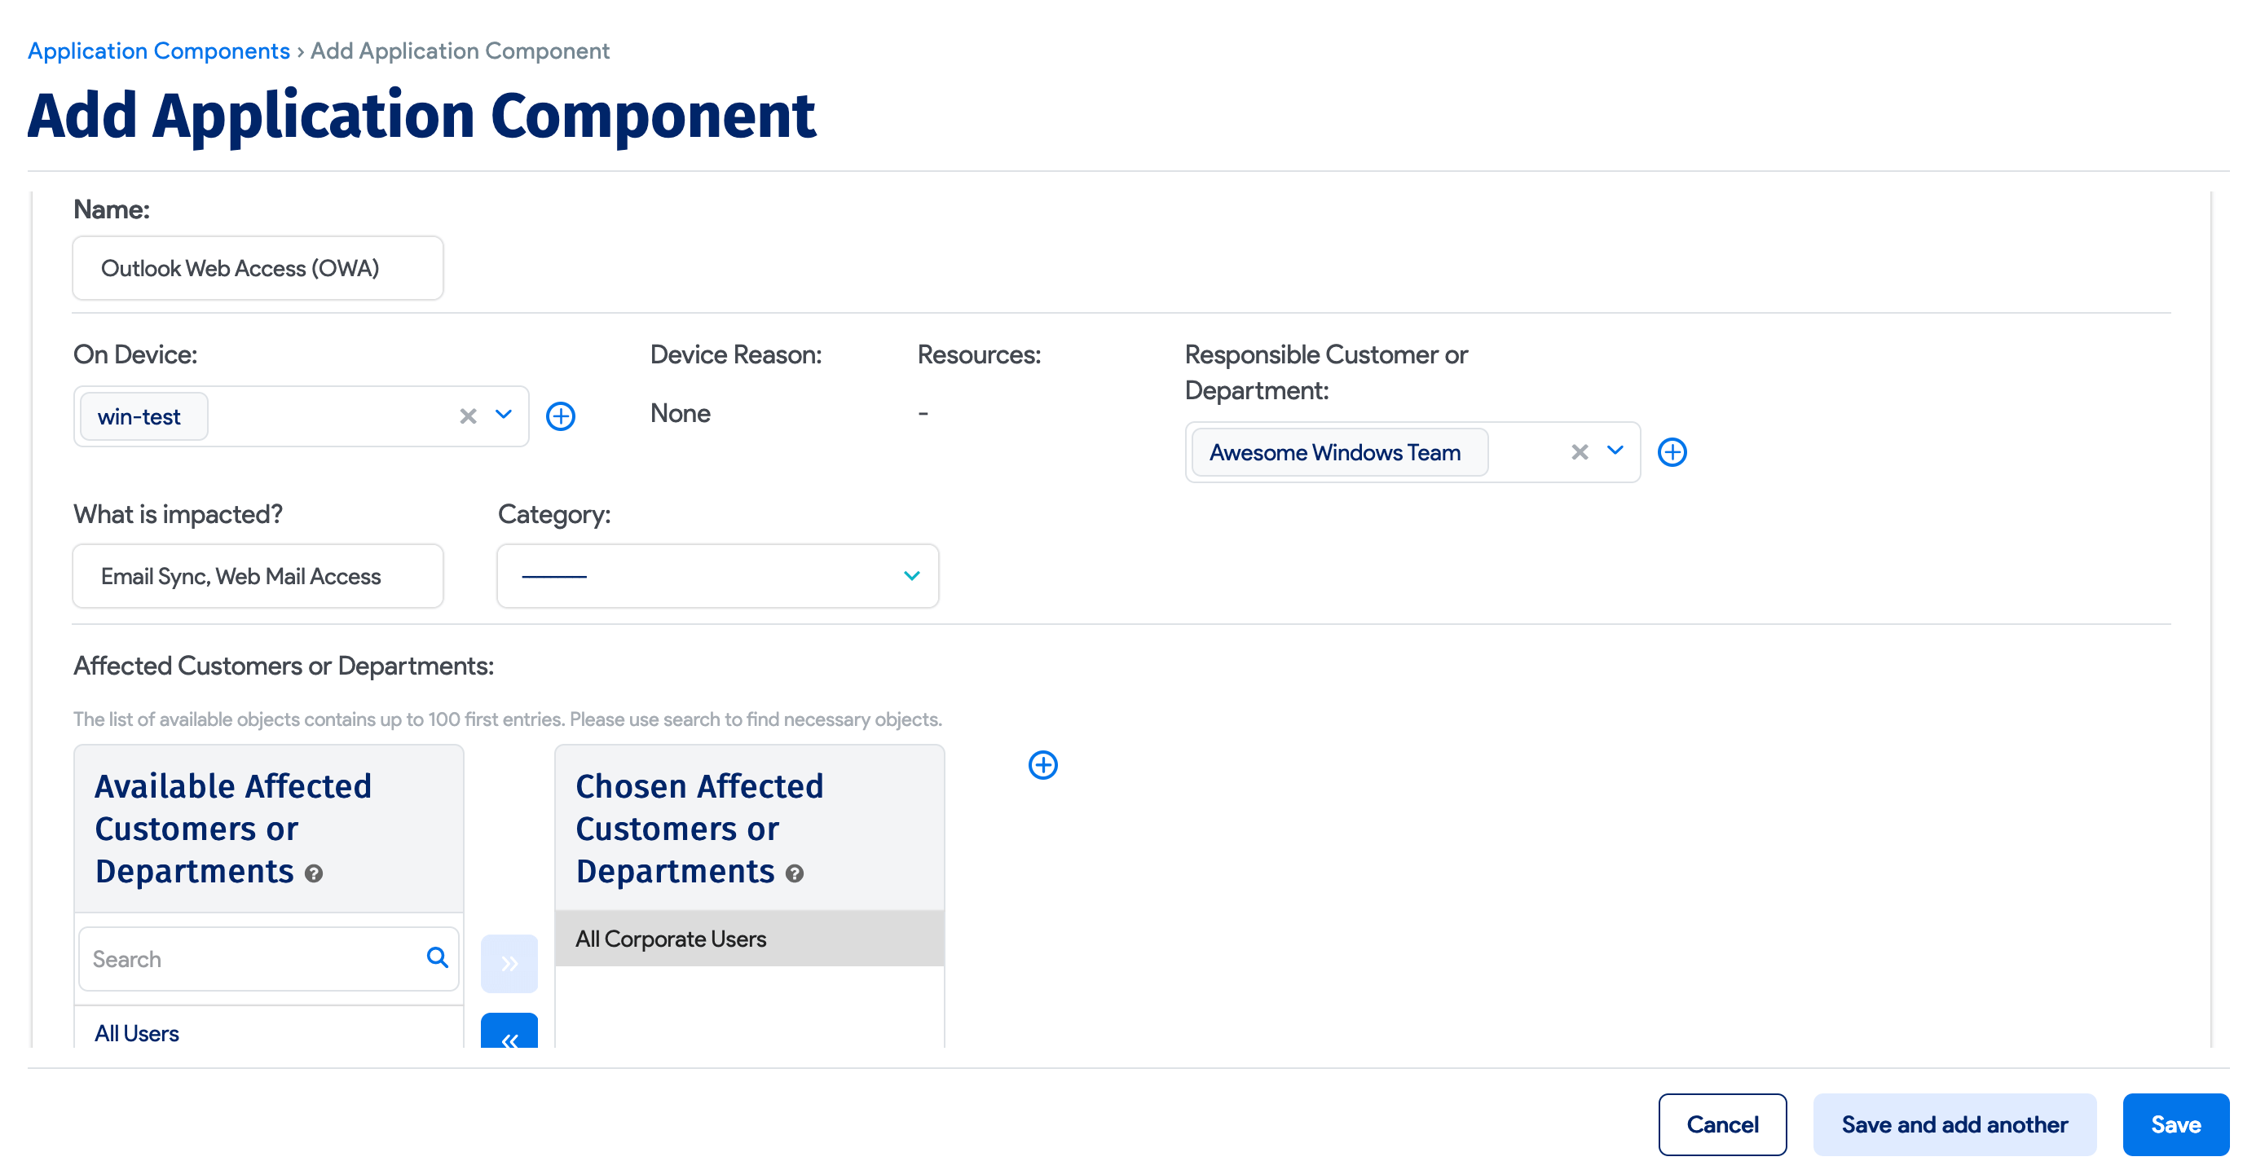The width and height of the screenshot is (2243, 1170).
Task: Open the Category dropdown
Action: (x=910, y=575)
